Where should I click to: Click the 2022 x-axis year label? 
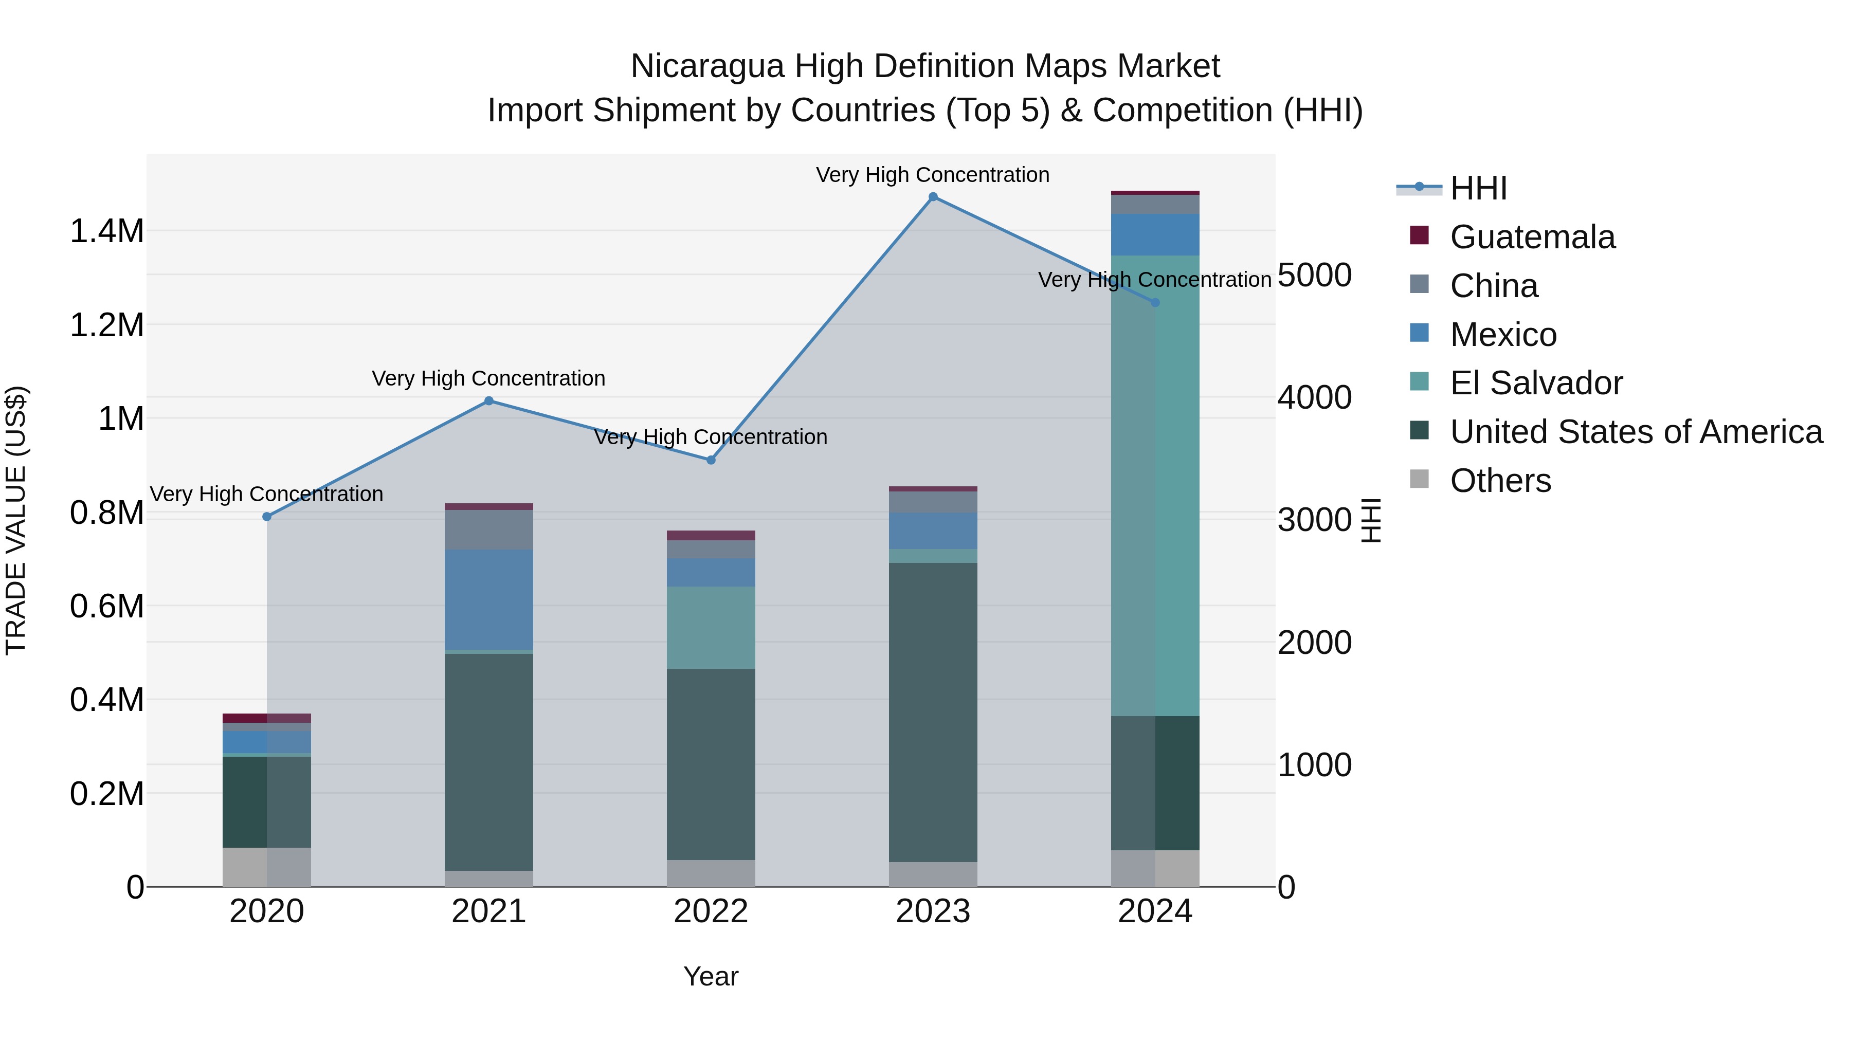point(711,911)
